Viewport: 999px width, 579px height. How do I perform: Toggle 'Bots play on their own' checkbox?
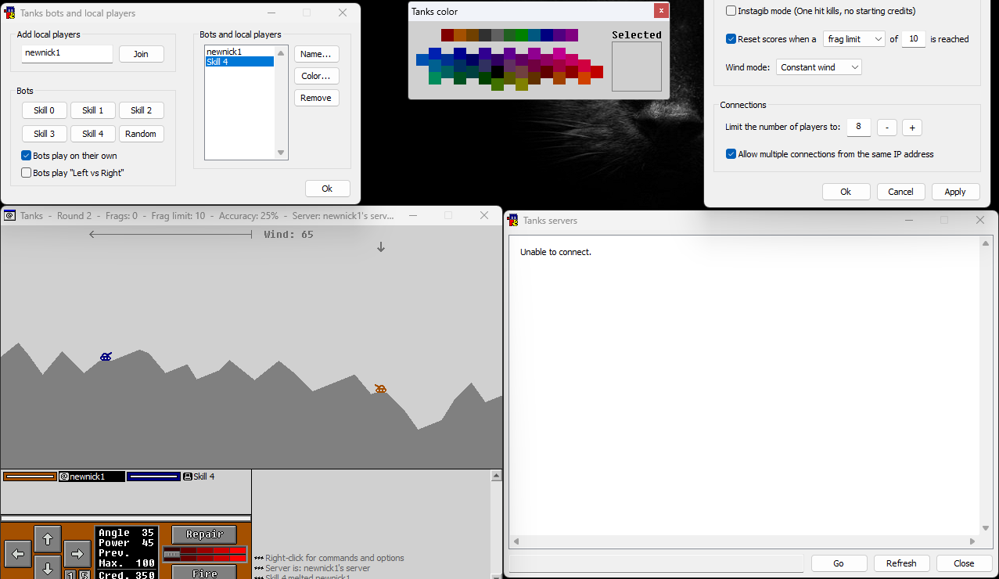[26, 156]
